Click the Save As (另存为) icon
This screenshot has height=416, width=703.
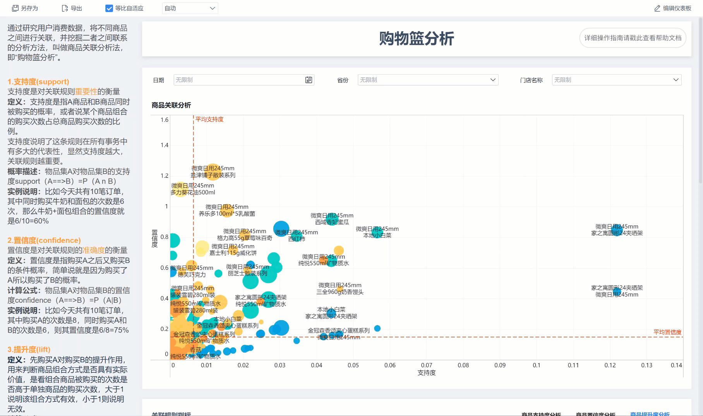click(15, 8)
